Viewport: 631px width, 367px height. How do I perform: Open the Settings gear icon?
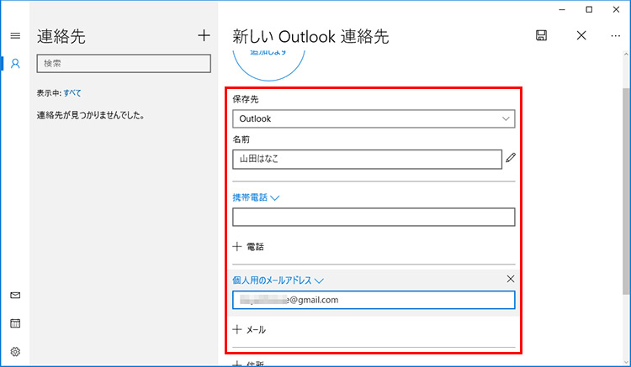click(x=15, y=352)
